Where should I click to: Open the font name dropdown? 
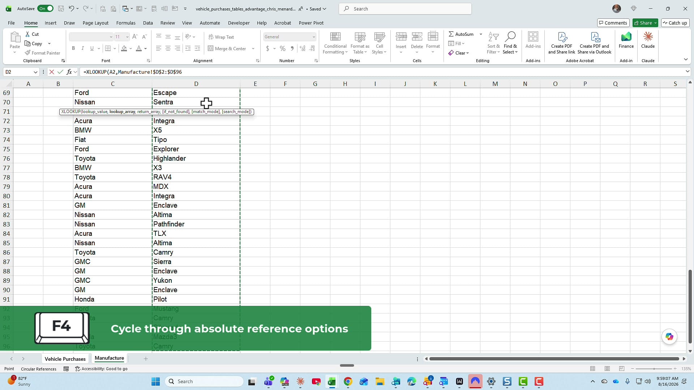pyautogui.click(x=111, y=37)
